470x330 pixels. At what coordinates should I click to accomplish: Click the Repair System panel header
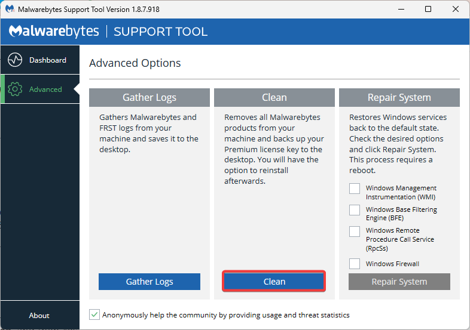tap(399, 97)
